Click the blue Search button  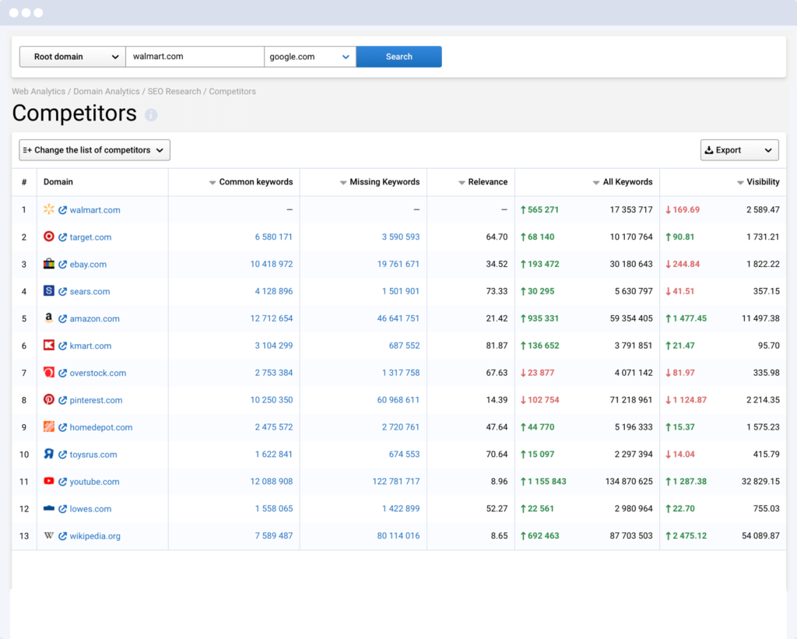point(399,57)
